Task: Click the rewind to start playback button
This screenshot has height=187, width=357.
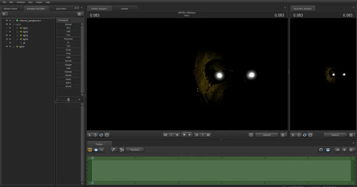Action: click(165, 135)
